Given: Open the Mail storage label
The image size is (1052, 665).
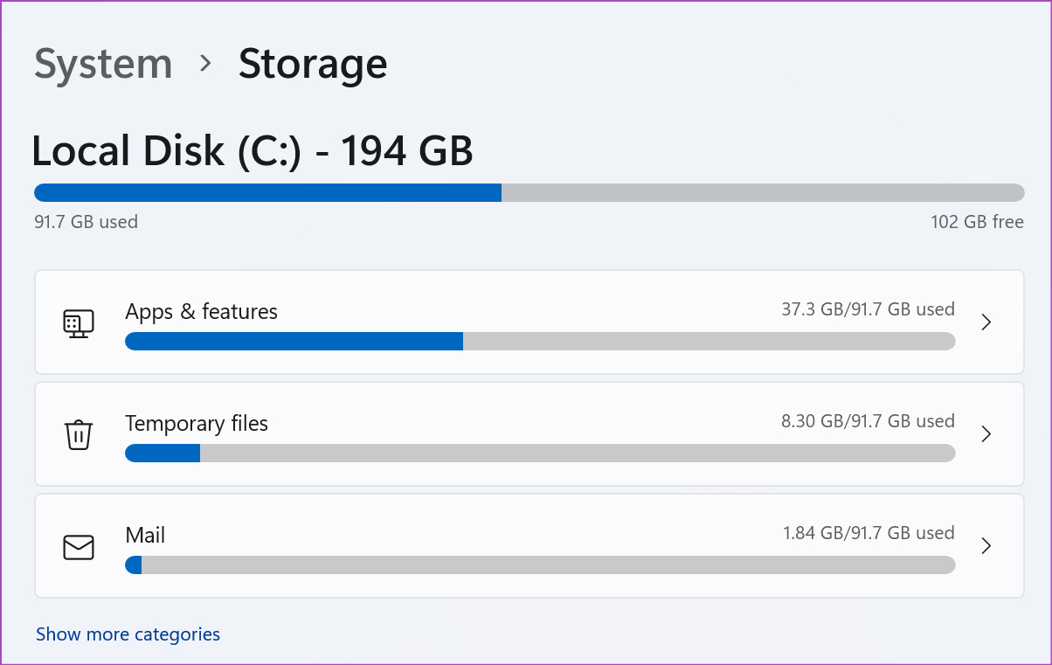Looking at the screenshot, I should click(x=145, y=535).
